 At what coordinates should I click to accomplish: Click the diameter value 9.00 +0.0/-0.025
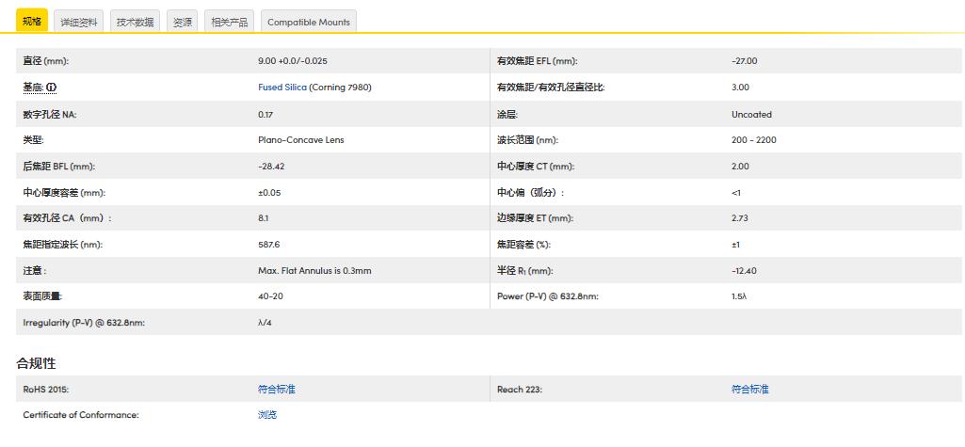pos(292,61)
